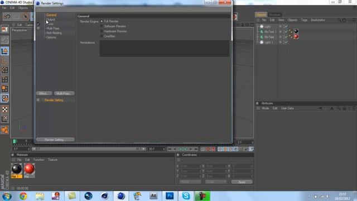Click the search icon in Attributes panel

(339, 108)
